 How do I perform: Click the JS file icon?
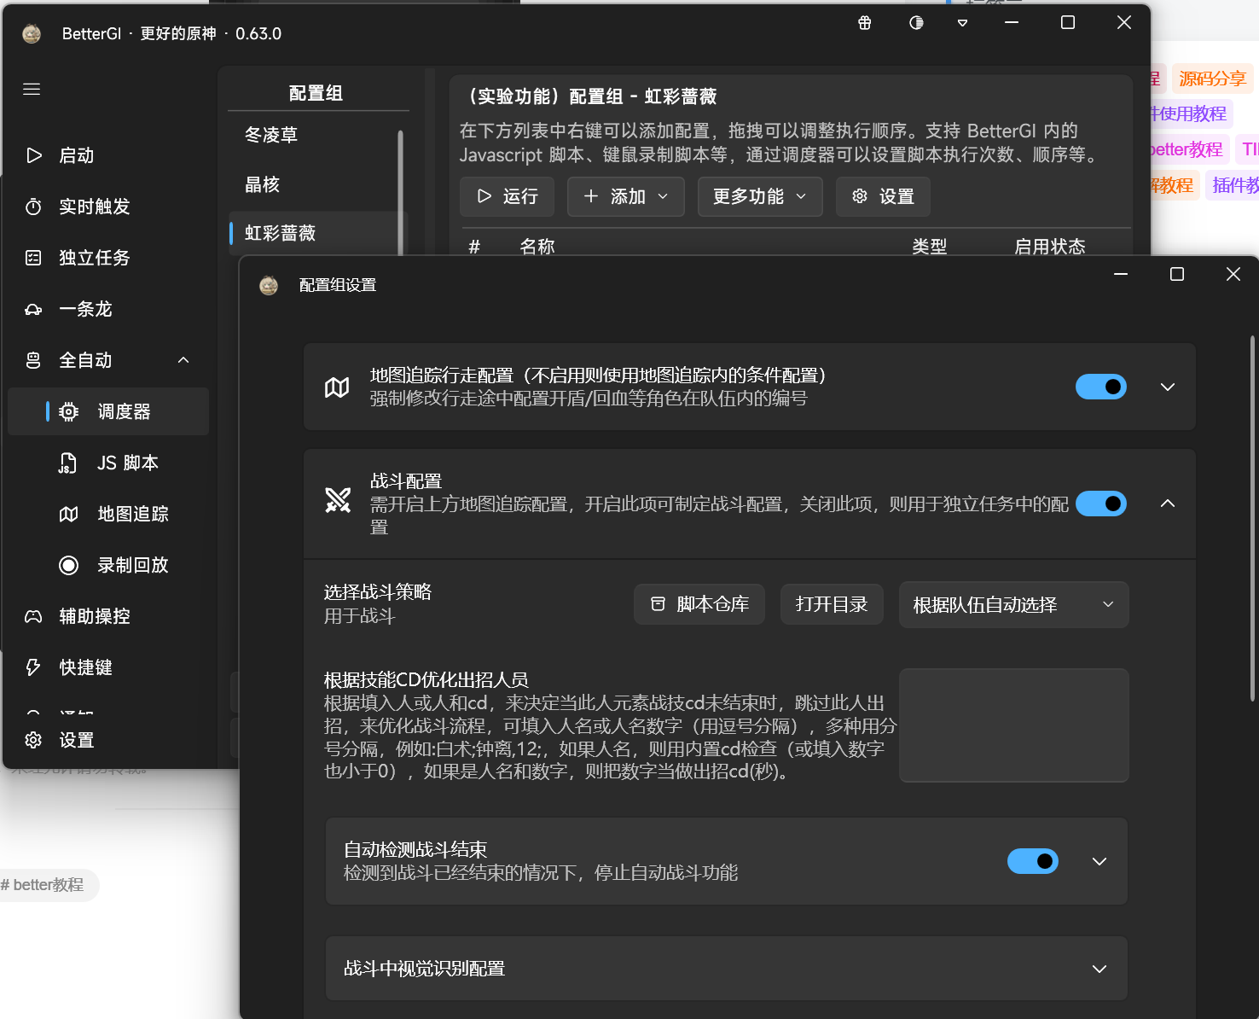67,463
